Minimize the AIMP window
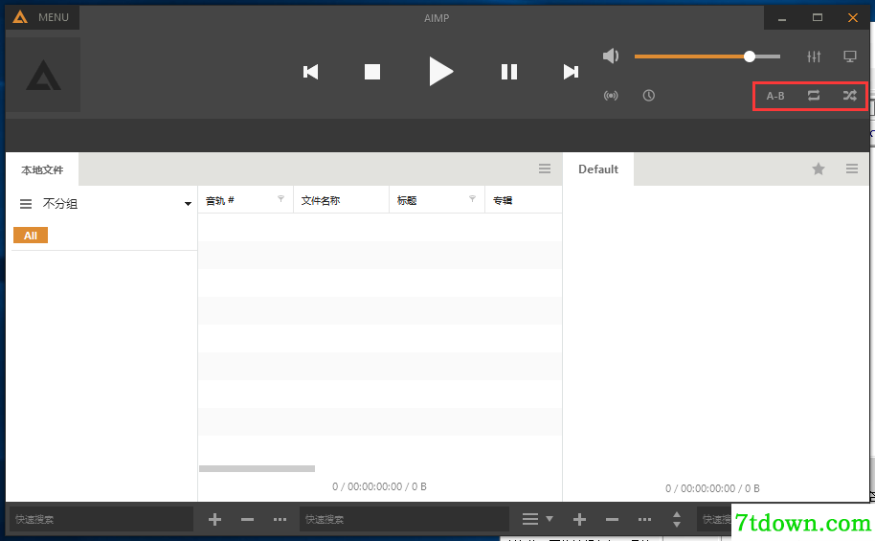 (782, 18)
